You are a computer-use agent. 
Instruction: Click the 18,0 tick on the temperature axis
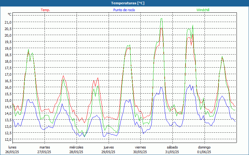8,61
